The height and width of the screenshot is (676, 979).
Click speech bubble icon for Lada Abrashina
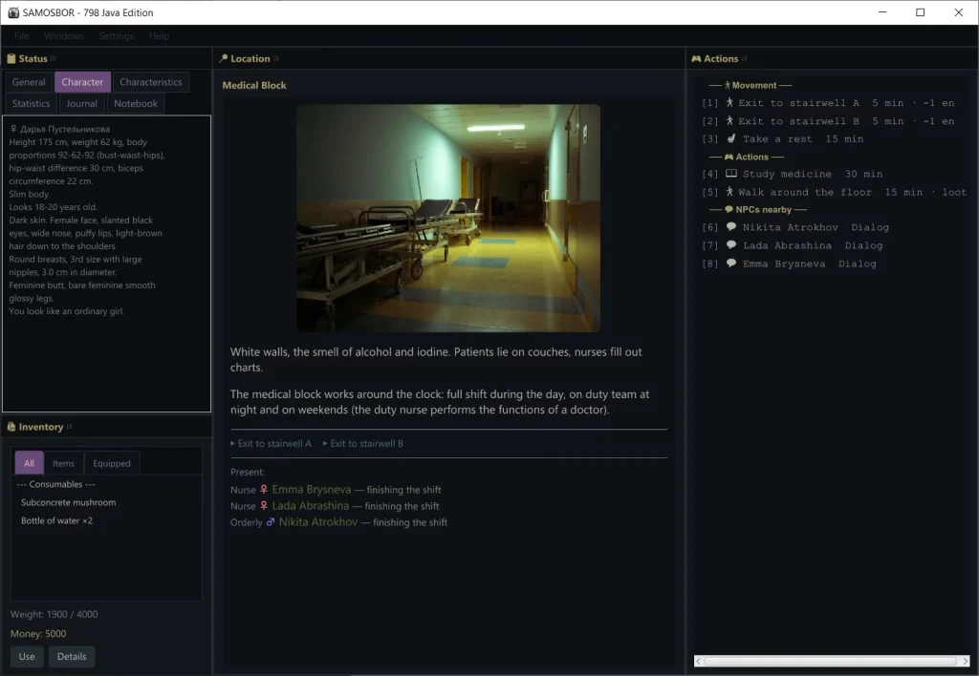731,245
